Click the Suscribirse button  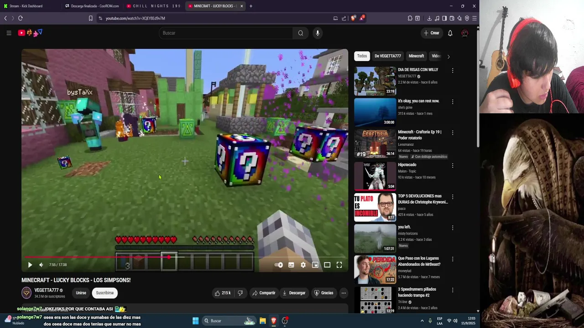tap(104, 293)
